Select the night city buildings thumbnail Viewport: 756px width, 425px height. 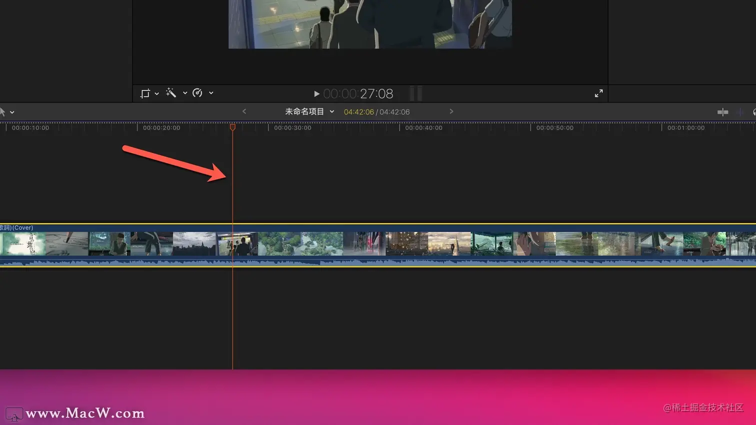(x=407, y=244)
